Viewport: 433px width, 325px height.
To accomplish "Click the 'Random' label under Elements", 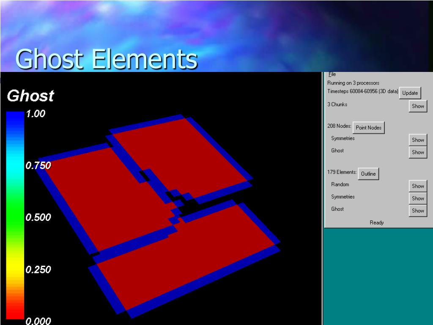I will [340, 185].
